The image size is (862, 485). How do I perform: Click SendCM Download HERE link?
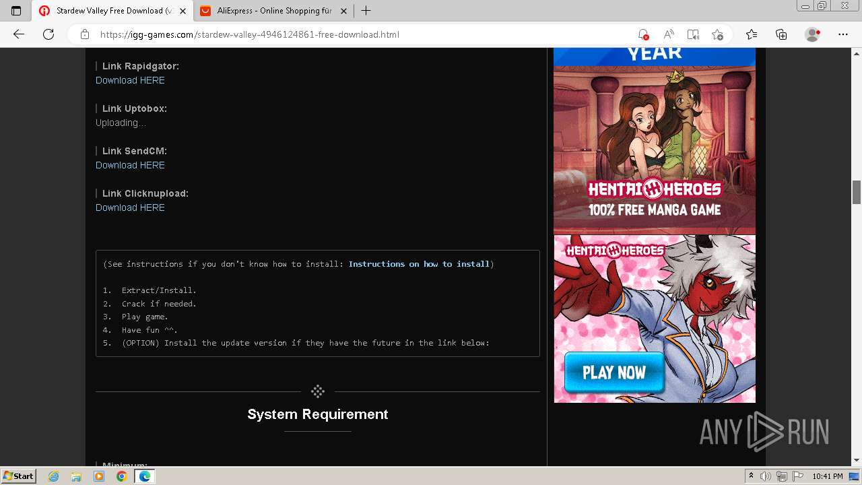(130, 165)
